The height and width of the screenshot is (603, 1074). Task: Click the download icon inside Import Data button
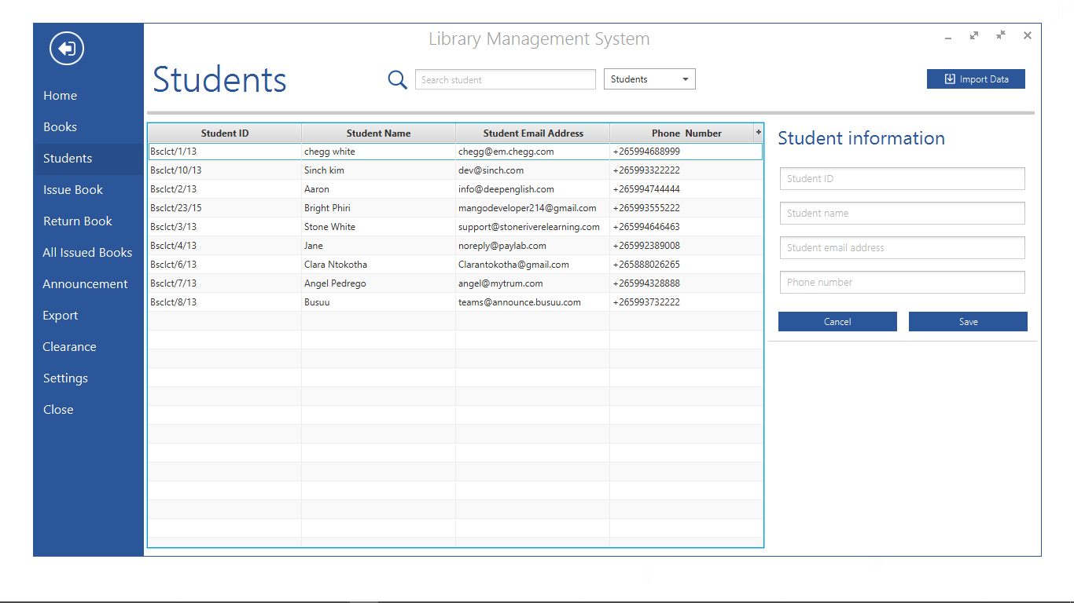pyautogui.click(x=949, y=79)
